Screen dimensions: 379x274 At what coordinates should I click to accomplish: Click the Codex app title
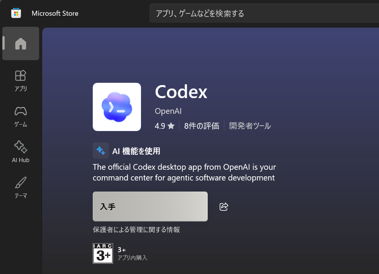(x=181, y=92)
